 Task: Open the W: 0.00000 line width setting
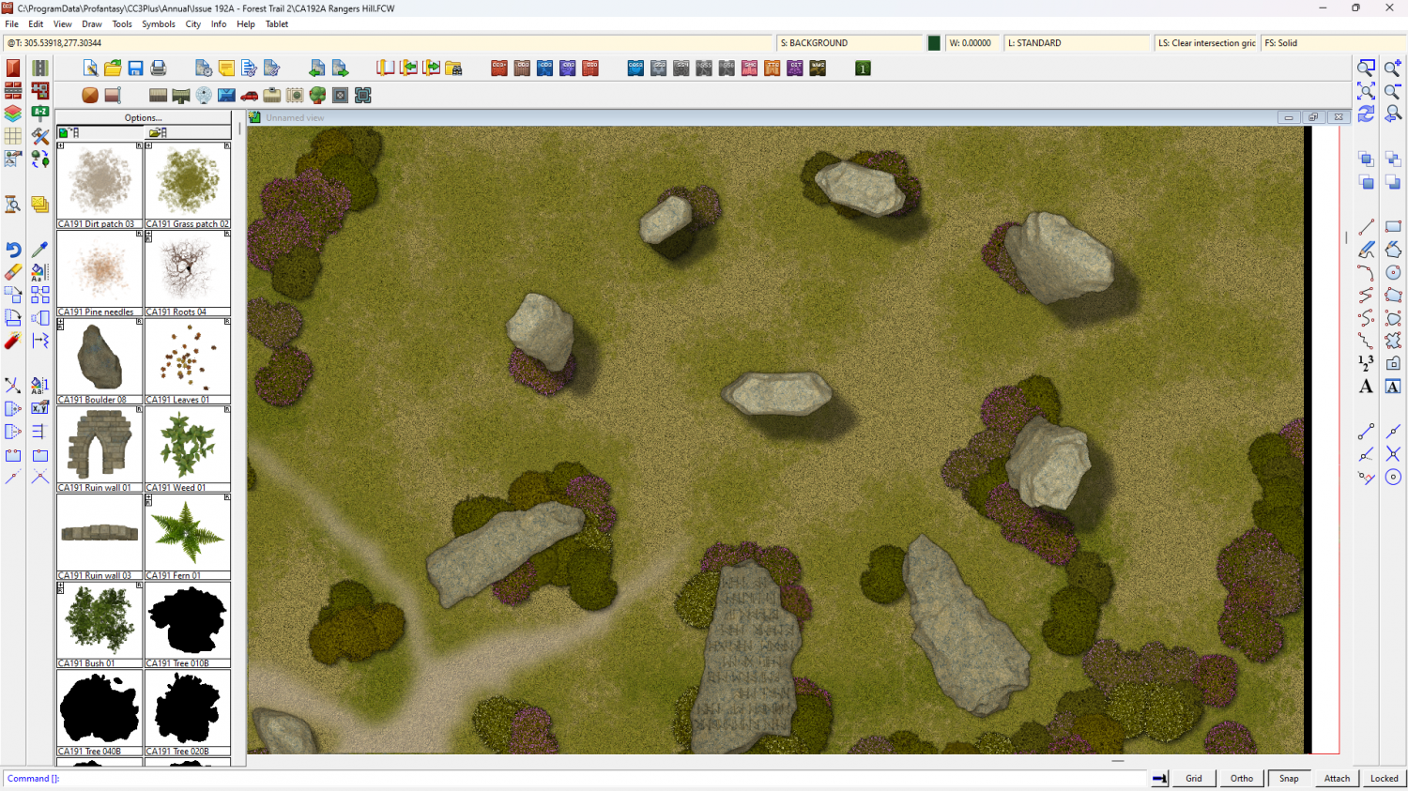pyautogui.click(x=972, y=43)
